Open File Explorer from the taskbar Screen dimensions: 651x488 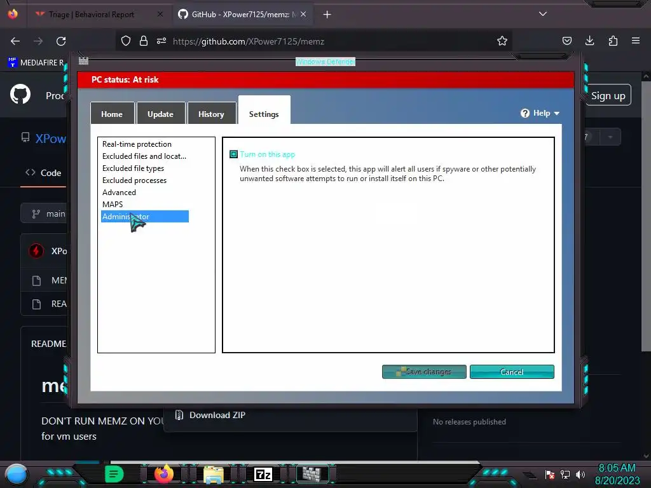(214, 474)
